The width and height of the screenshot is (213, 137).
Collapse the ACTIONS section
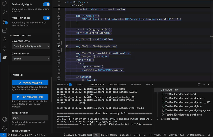click(x=16, y=75)
